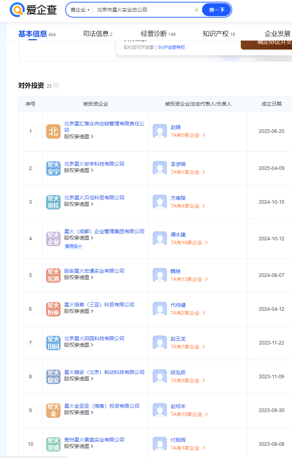Clear the search box with the X icon

pos(196,10)
